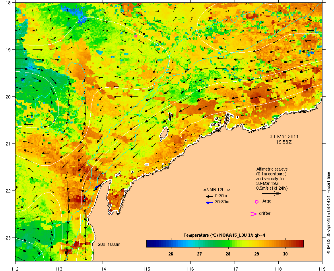Click the magenta Argo float marker on map

136,36
